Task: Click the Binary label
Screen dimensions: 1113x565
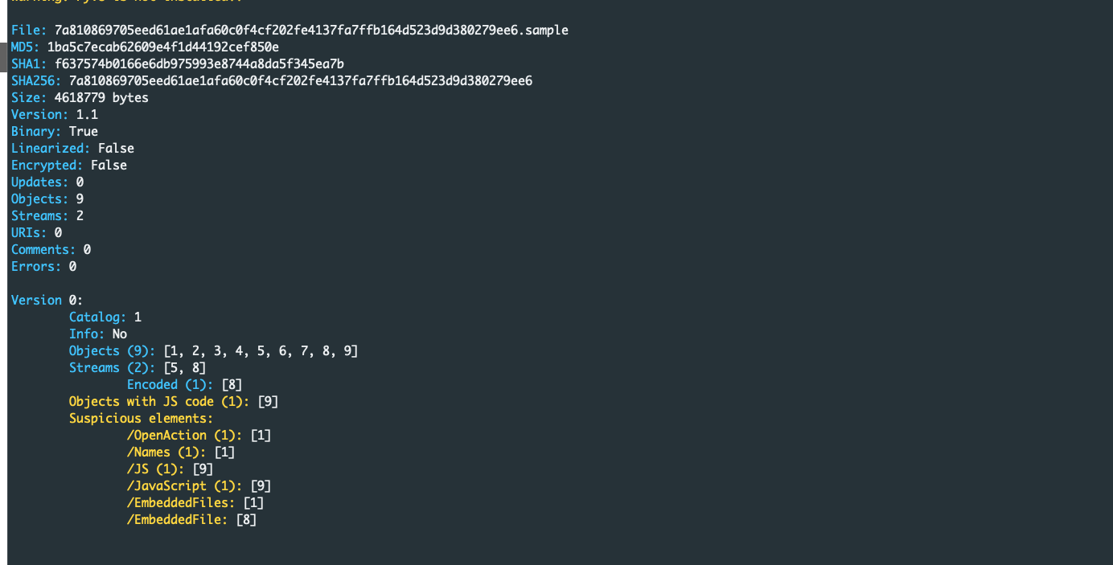Action: pyautogui.click(x=36, y=132)
